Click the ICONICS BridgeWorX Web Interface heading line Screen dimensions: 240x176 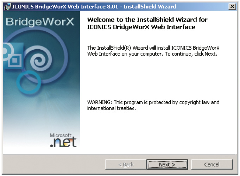pos(141,27)
